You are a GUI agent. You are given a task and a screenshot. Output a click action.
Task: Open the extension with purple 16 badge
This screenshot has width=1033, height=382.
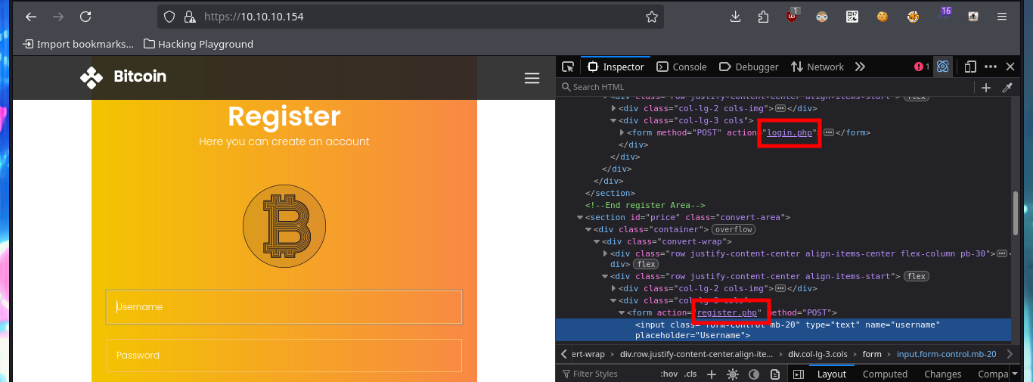pyautogui.click(x=943, y=16)
